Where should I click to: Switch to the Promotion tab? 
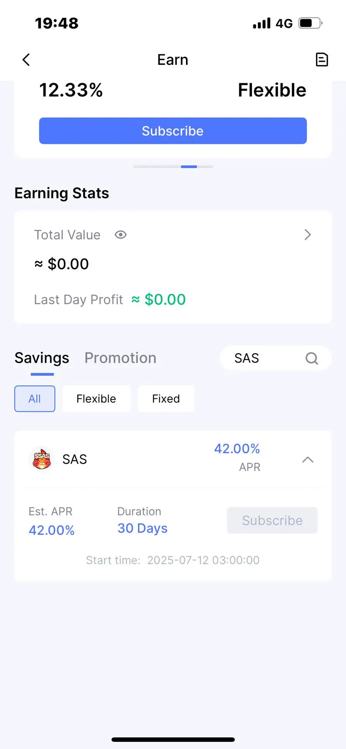click(x=120, y=358)
